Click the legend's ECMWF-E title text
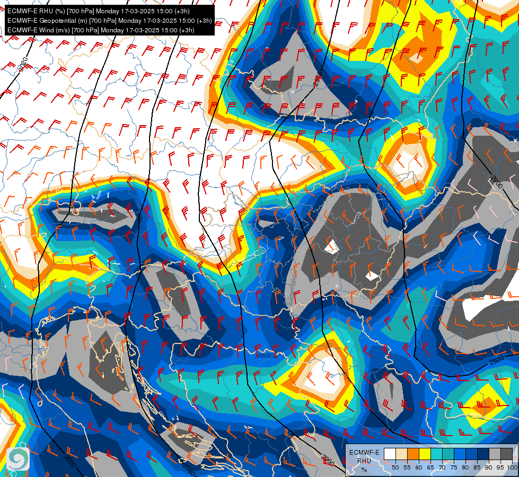The image size is (519, 477). coord(364,453)
